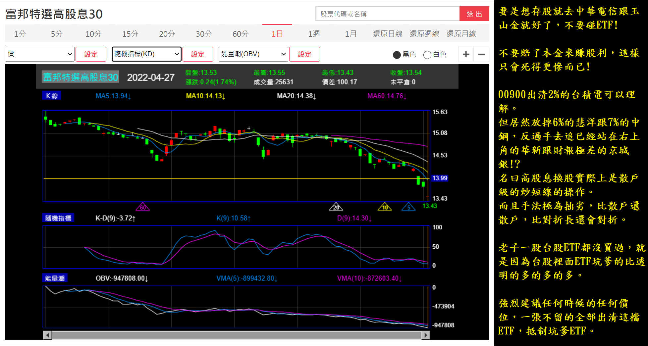Select the 1日 daily tab

[277, 34]
